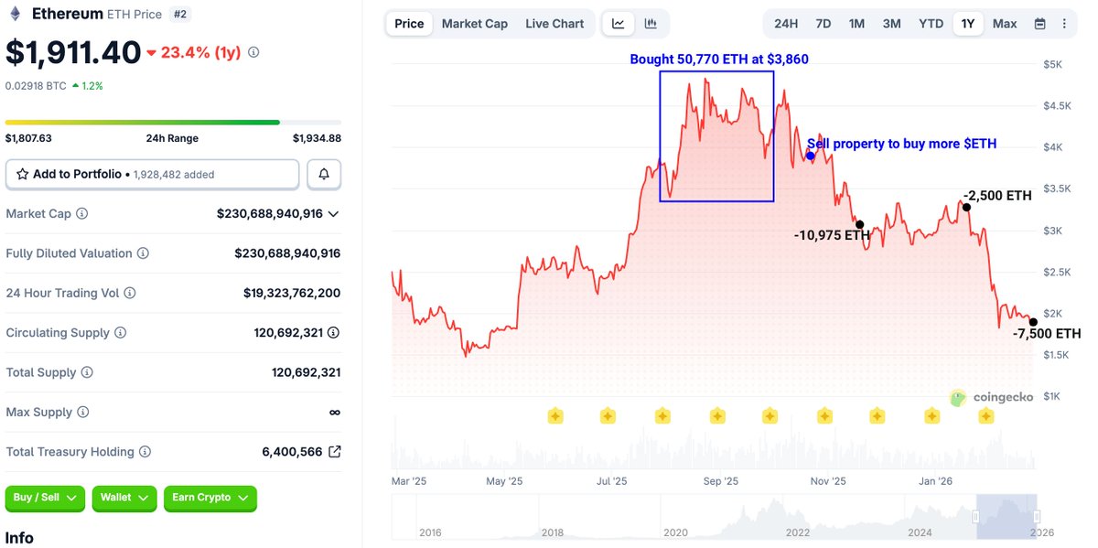Click the #2 rank badge
The width and height of the screenshot is (1098, 548).
pyautogui.click(x=180, y=14)
